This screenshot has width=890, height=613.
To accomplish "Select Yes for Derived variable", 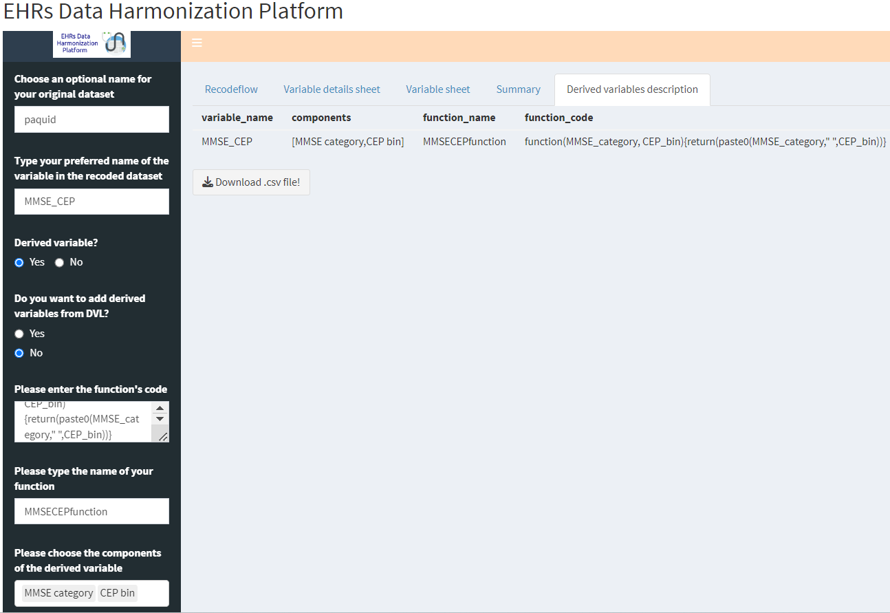I will pyautogui.click(x=19, y=262).
